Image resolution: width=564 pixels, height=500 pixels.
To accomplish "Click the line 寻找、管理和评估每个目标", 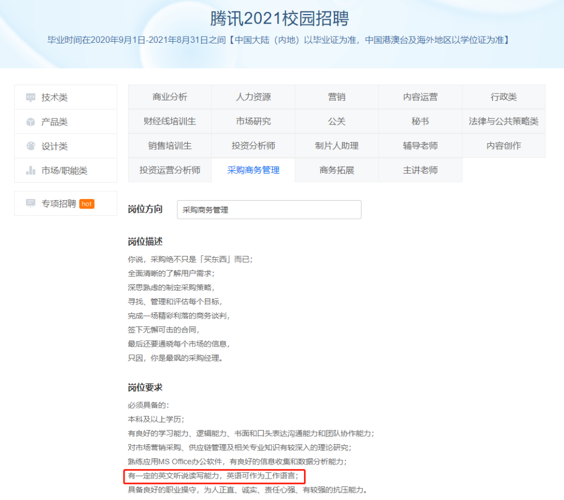I will click(175, 302).
